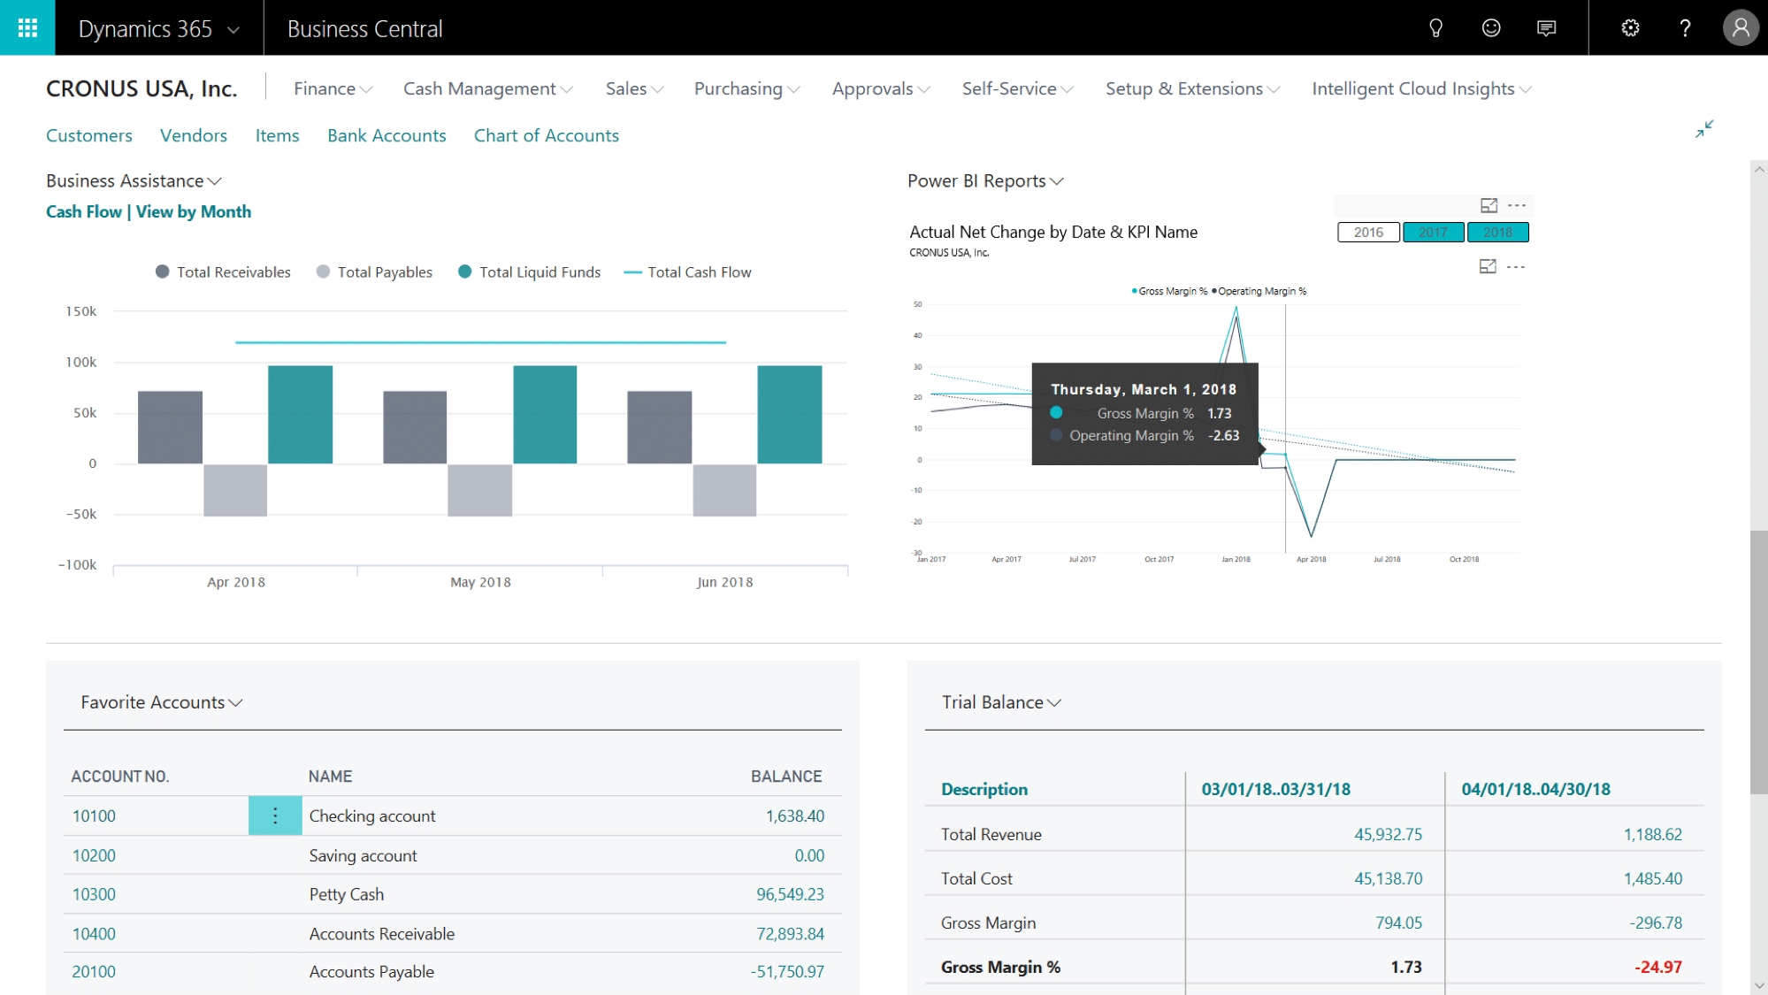Click the lightbulb search icon
The width and height of the screenshot is (1768, 995).
[x=1435, y=27]
